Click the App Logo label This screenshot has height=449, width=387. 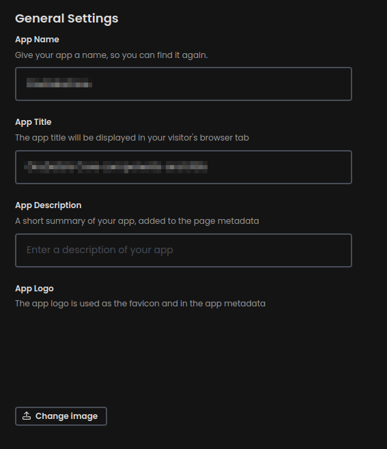click(x=34, y=289)
